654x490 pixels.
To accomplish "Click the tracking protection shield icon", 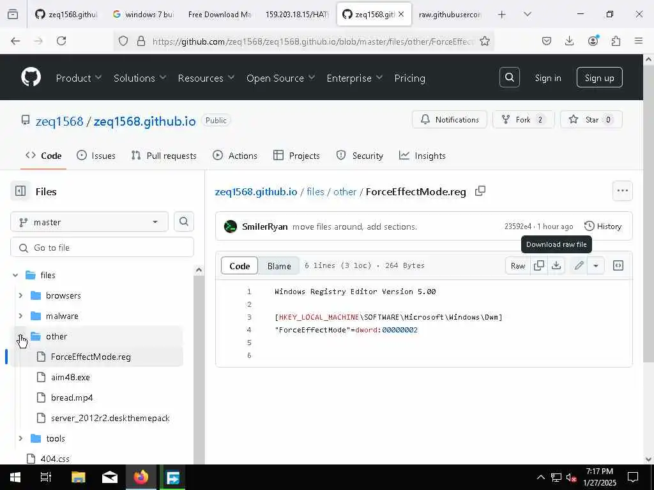I will [123, 41].
